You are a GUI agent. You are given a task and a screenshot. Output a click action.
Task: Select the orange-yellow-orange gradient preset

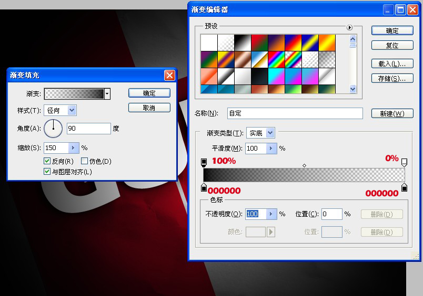click(x=327, y=43)
